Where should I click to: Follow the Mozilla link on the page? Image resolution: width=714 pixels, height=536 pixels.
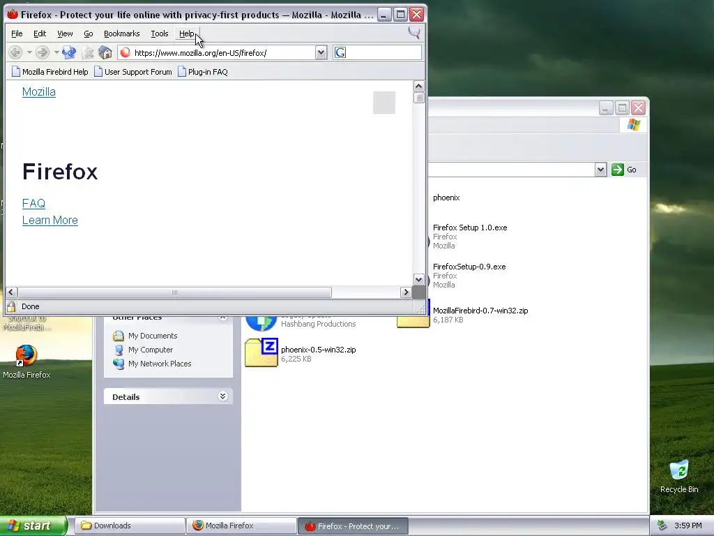[39, 91]
